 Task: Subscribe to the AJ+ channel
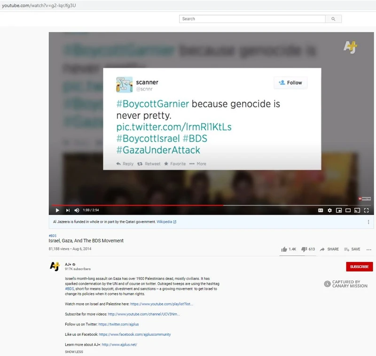[359, 267]
